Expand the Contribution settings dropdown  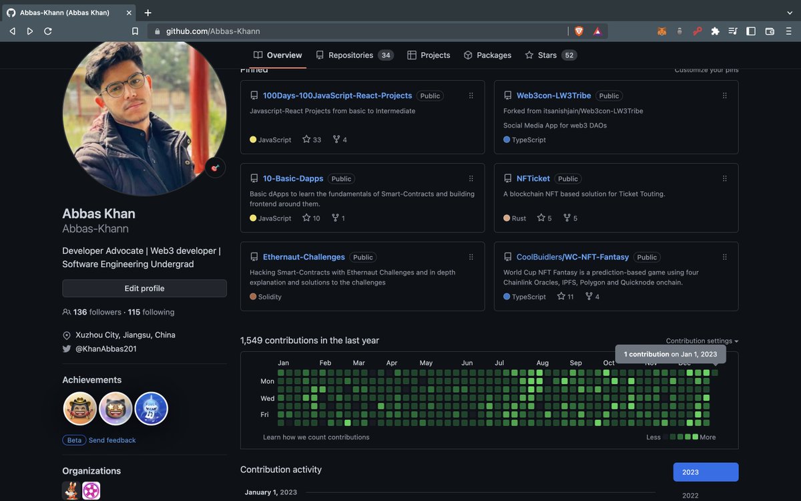(x=702, y=341)
